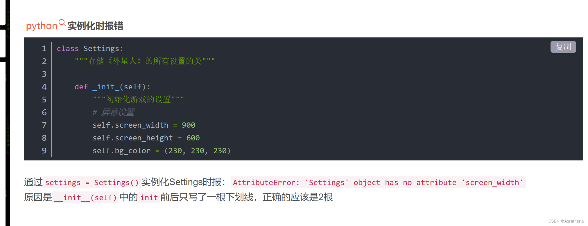Click line number 9 in the code block
The width and height of the screenshot is (588, 226).
pyautogui.click(x=44, y=151)
